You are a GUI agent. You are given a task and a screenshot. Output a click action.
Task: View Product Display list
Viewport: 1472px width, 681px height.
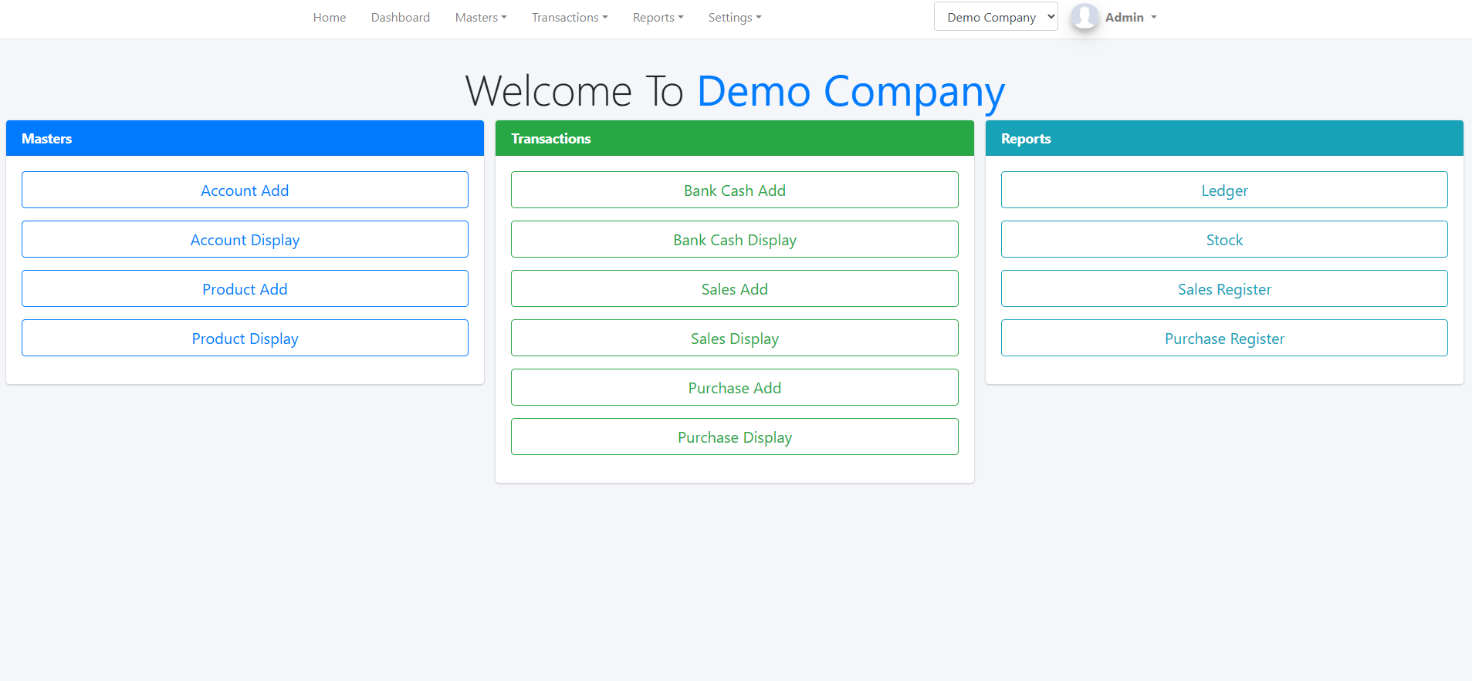pyautogui.click(x=245, y=339)
